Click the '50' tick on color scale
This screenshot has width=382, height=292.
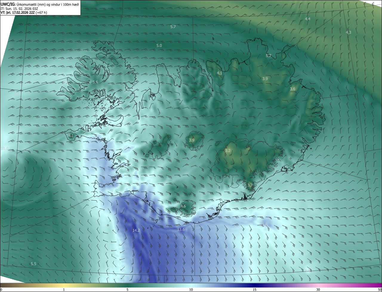pyautogui.click(x=380, y=290)
